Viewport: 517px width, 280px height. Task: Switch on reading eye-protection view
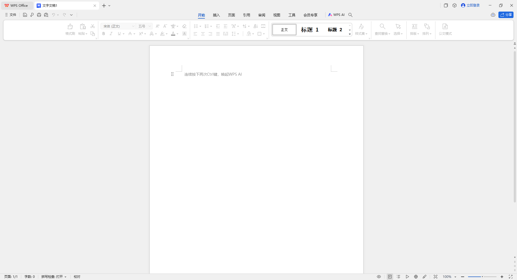coord(379,277)
